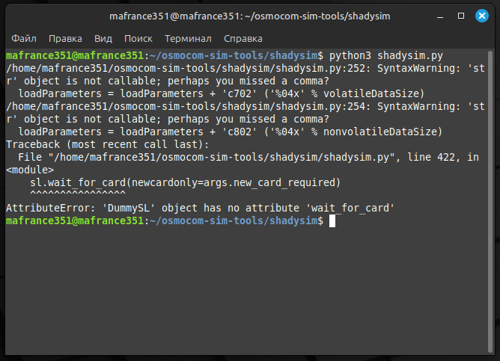Open the Правка menu
The width and height of the screenshot is (500, 361).
click(x=65, y=38)
